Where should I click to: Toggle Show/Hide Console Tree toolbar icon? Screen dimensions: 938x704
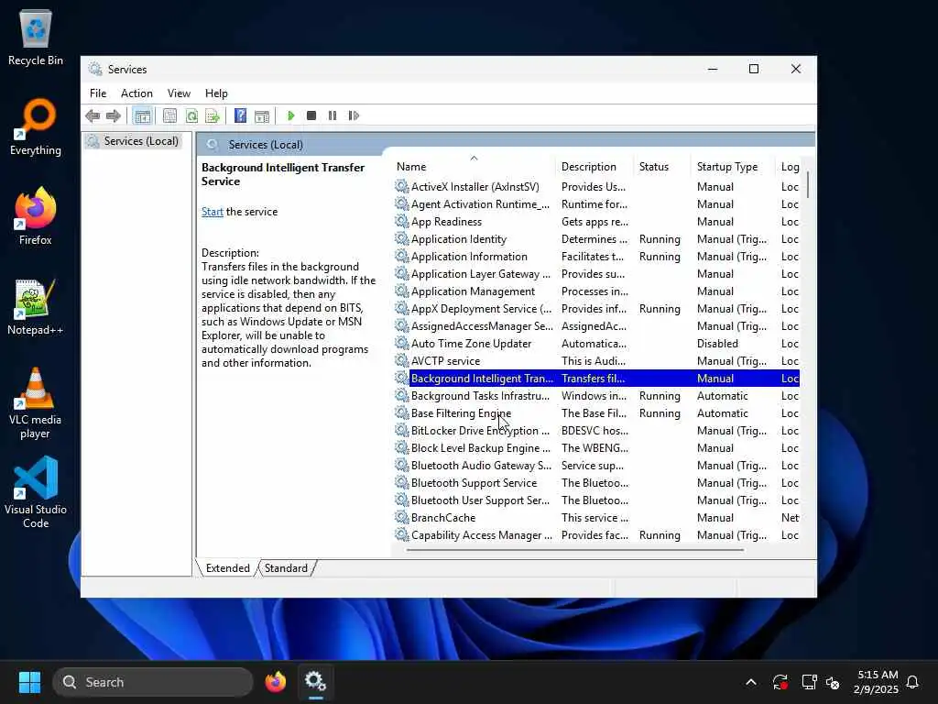[x=142, y=115]
